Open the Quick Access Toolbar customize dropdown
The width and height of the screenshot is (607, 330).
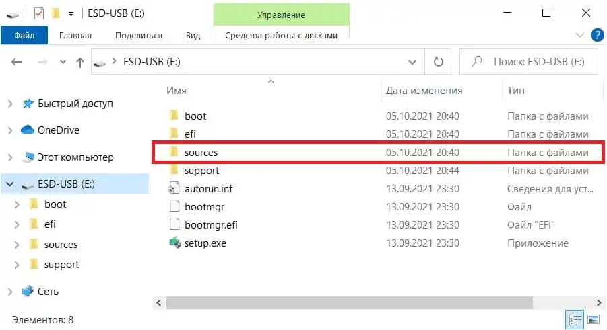[71, 14]
